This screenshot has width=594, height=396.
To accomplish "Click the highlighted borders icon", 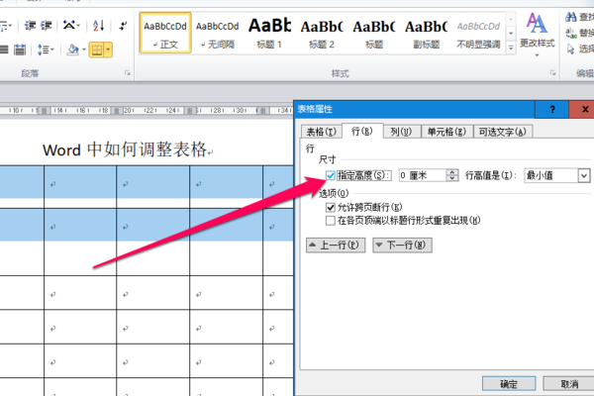I will [x=97, y=49].
